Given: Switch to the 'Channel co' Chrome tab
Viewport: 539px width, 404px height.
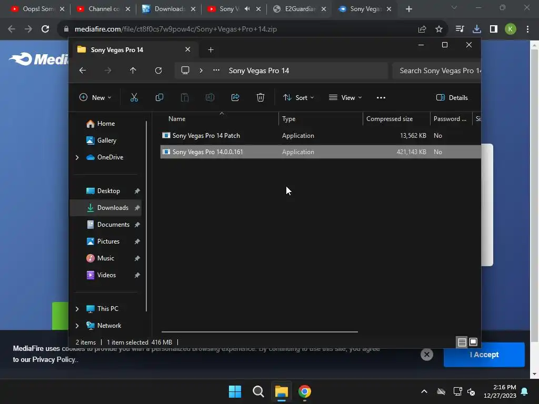Looking at the screenshot, I should 104,9.
